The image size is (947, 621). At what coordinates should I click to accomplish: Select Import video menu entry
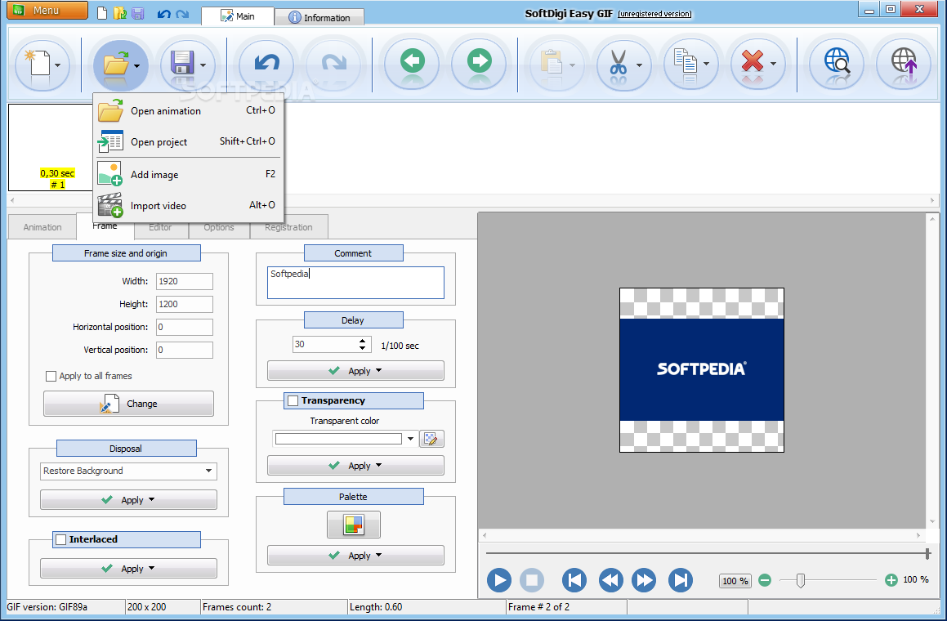(x=187, y=205)
